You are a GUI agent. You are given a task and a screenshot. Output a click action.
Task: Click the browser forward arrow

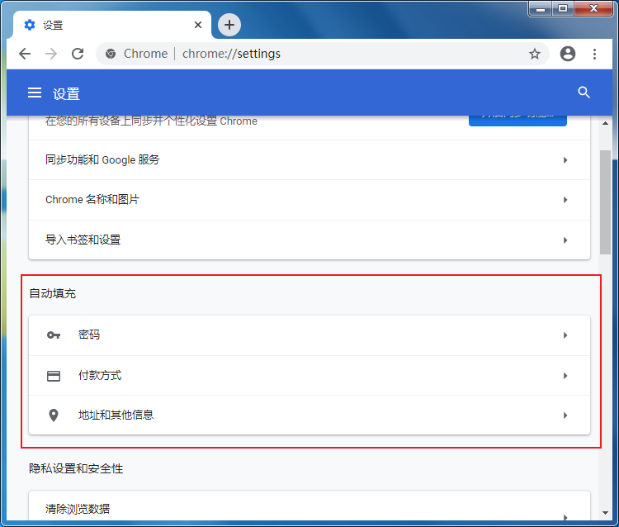[x=51, y=54]
